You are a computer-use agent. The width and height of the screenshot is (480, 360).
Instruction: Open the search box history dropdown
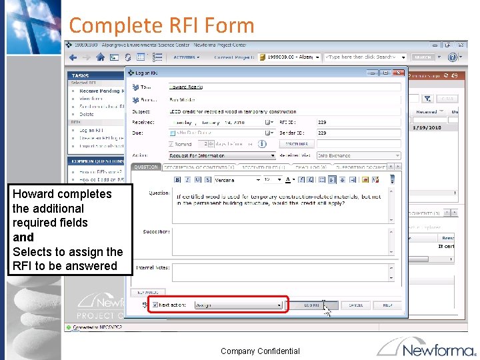pos(403,57)
